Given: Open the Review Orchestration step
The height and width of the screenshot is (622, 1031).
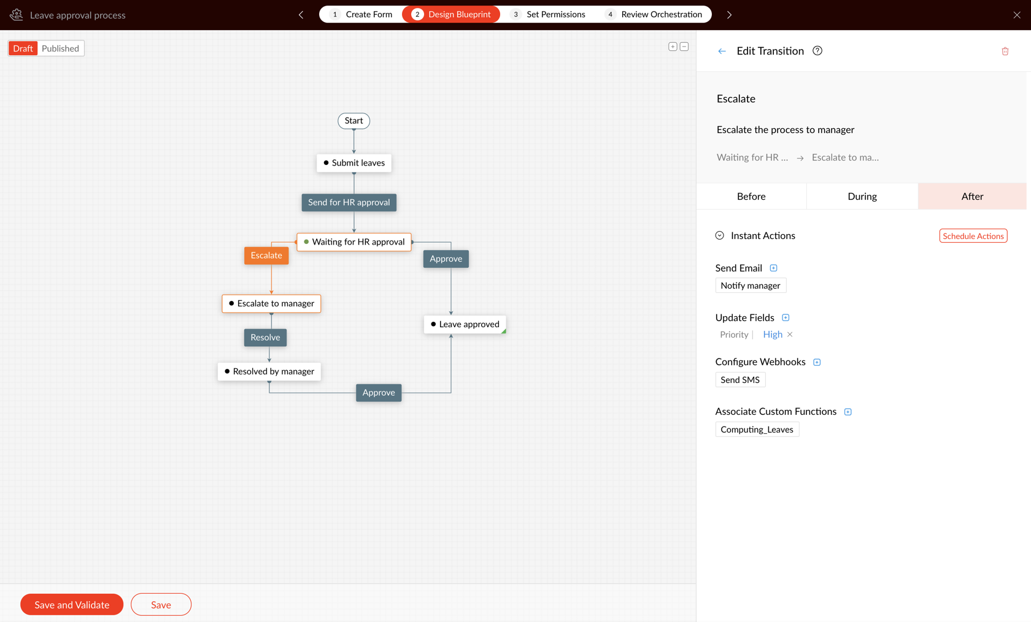Looking at the screenshot, I should tap(654, 14).
